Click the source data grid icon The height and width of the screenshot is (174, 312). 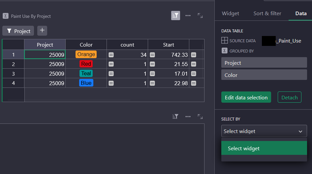pos(224,41)
